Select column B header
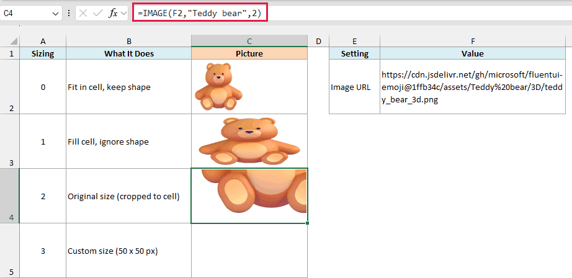This screenshot has width=572, height=278. click(x=129, y=41)
